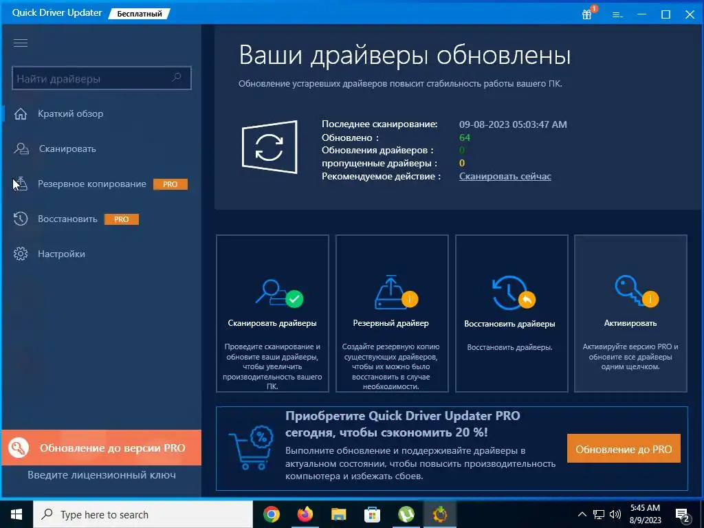Click the Сканировать сейчас link
This screenshot has height=528, width=704.
tap(505, 176)
